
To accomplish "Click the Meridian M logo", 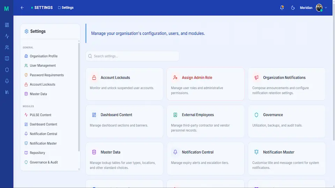I will pos(6,8).
